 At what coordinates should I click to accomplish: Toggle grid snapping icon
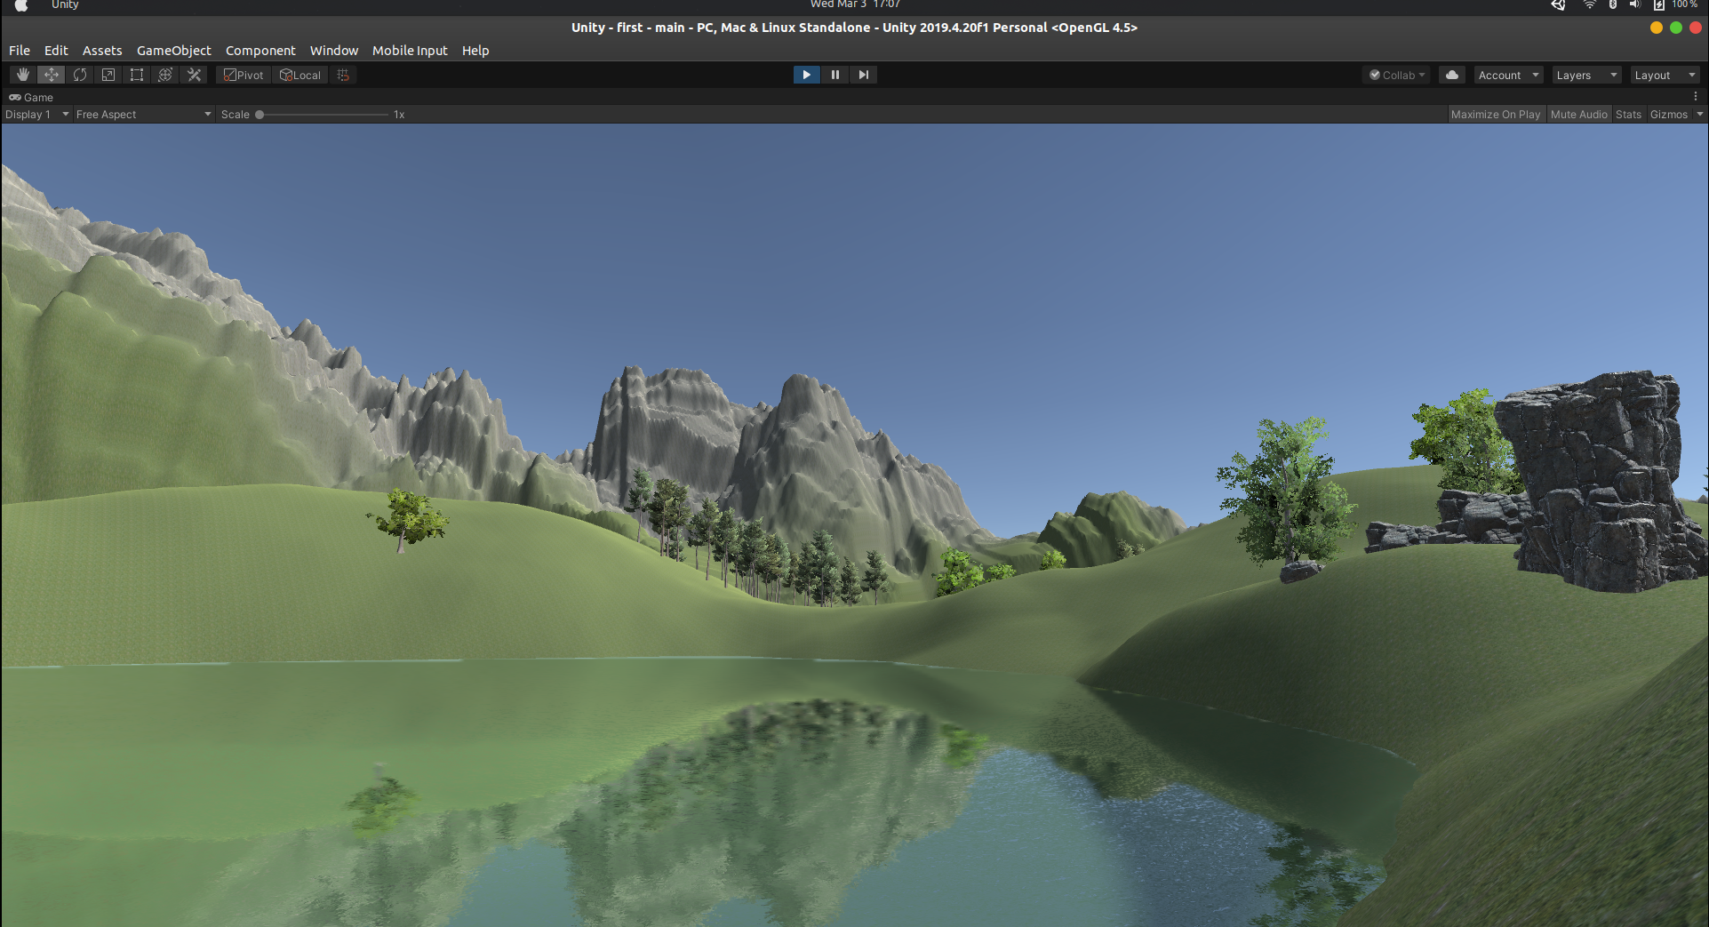(343, 75)
